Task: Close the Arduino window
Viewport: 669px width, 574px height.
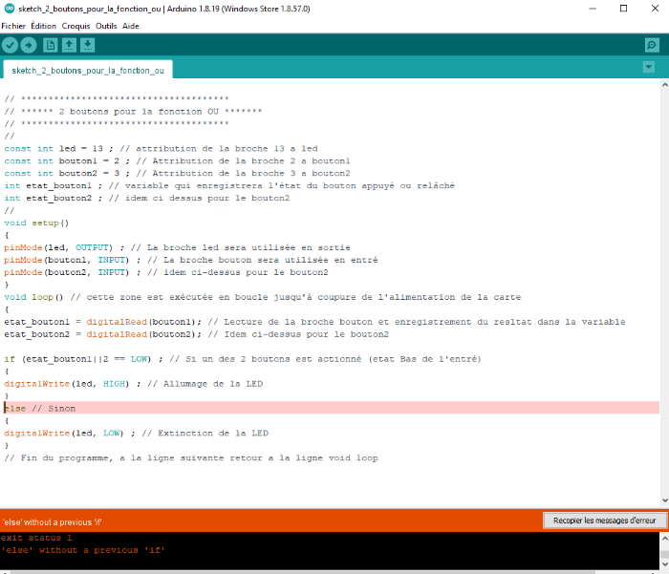Action: (x=655, y=9)
